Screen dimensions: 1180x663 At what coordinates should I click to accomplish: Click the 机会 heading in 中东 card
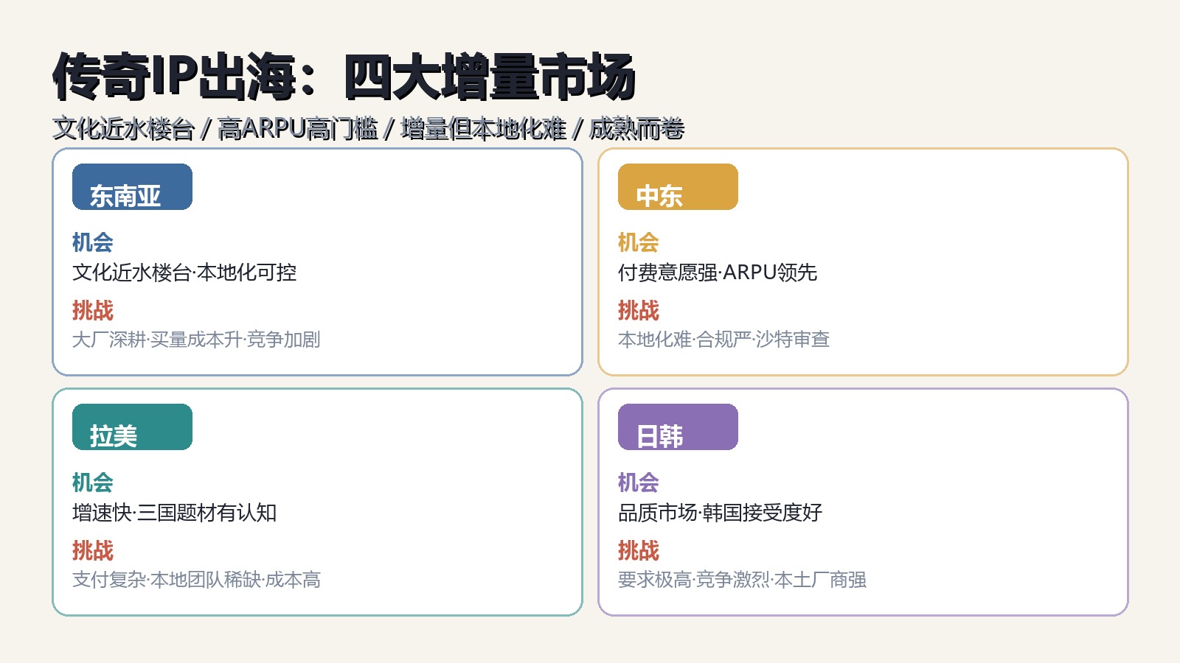click(639, 242)
